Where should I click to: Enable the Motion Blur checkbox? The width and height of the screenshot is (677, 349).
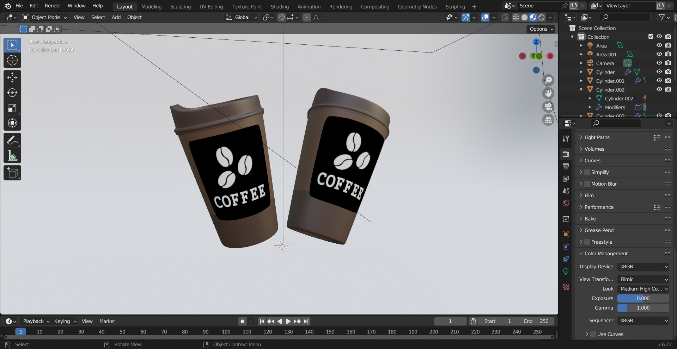(x=587, y=184)
